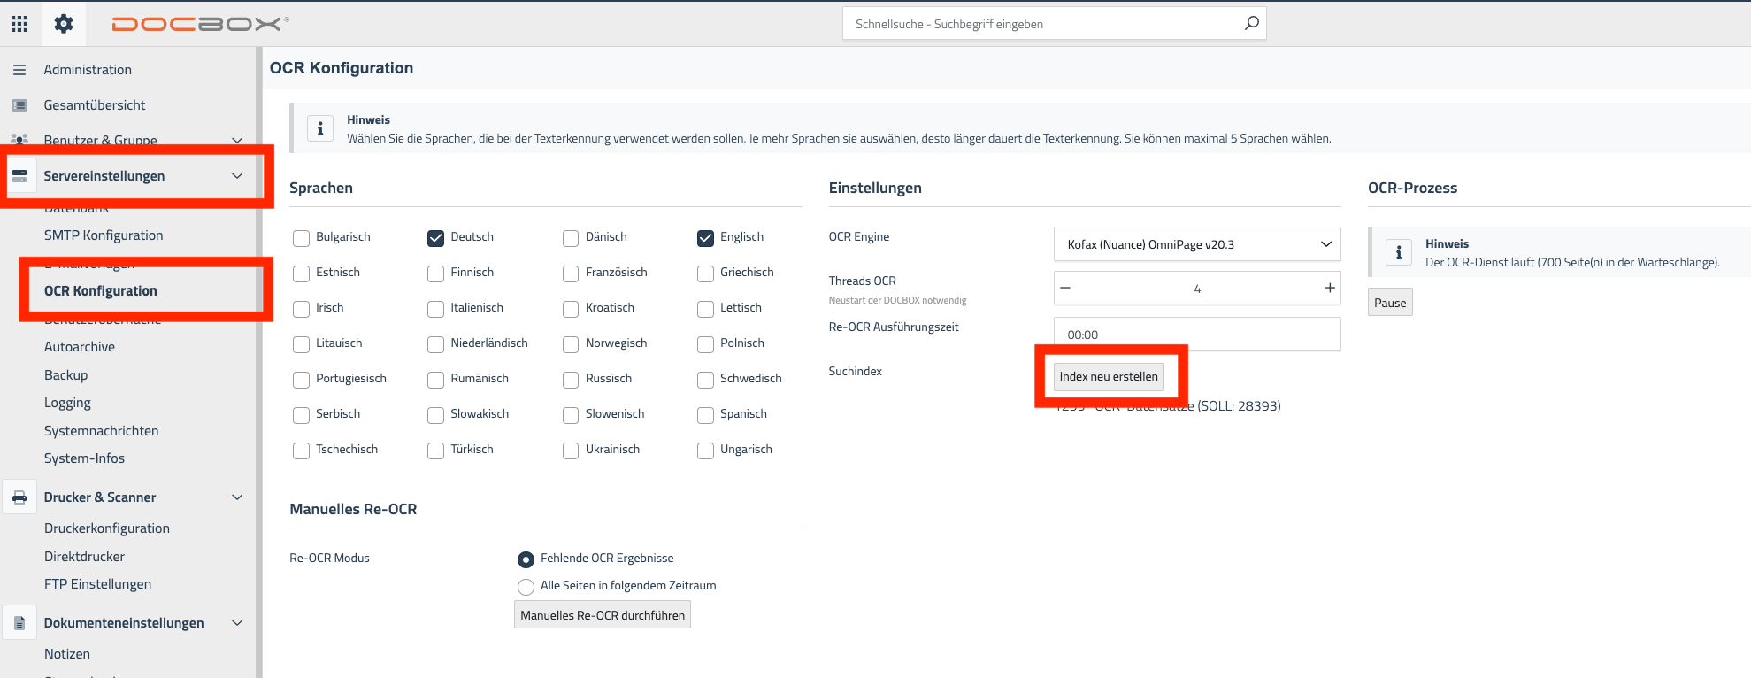Screen dimensions: 1751x678
Task: Select Alle Seiten in folgendem Zeitraum radio
Action: click(526, 587)
